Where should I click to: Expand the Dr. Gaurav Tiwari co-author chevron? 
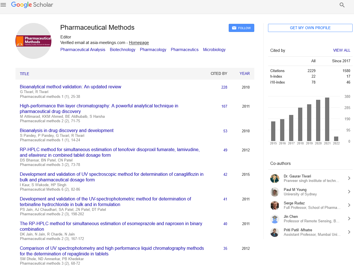click(349, 178)
